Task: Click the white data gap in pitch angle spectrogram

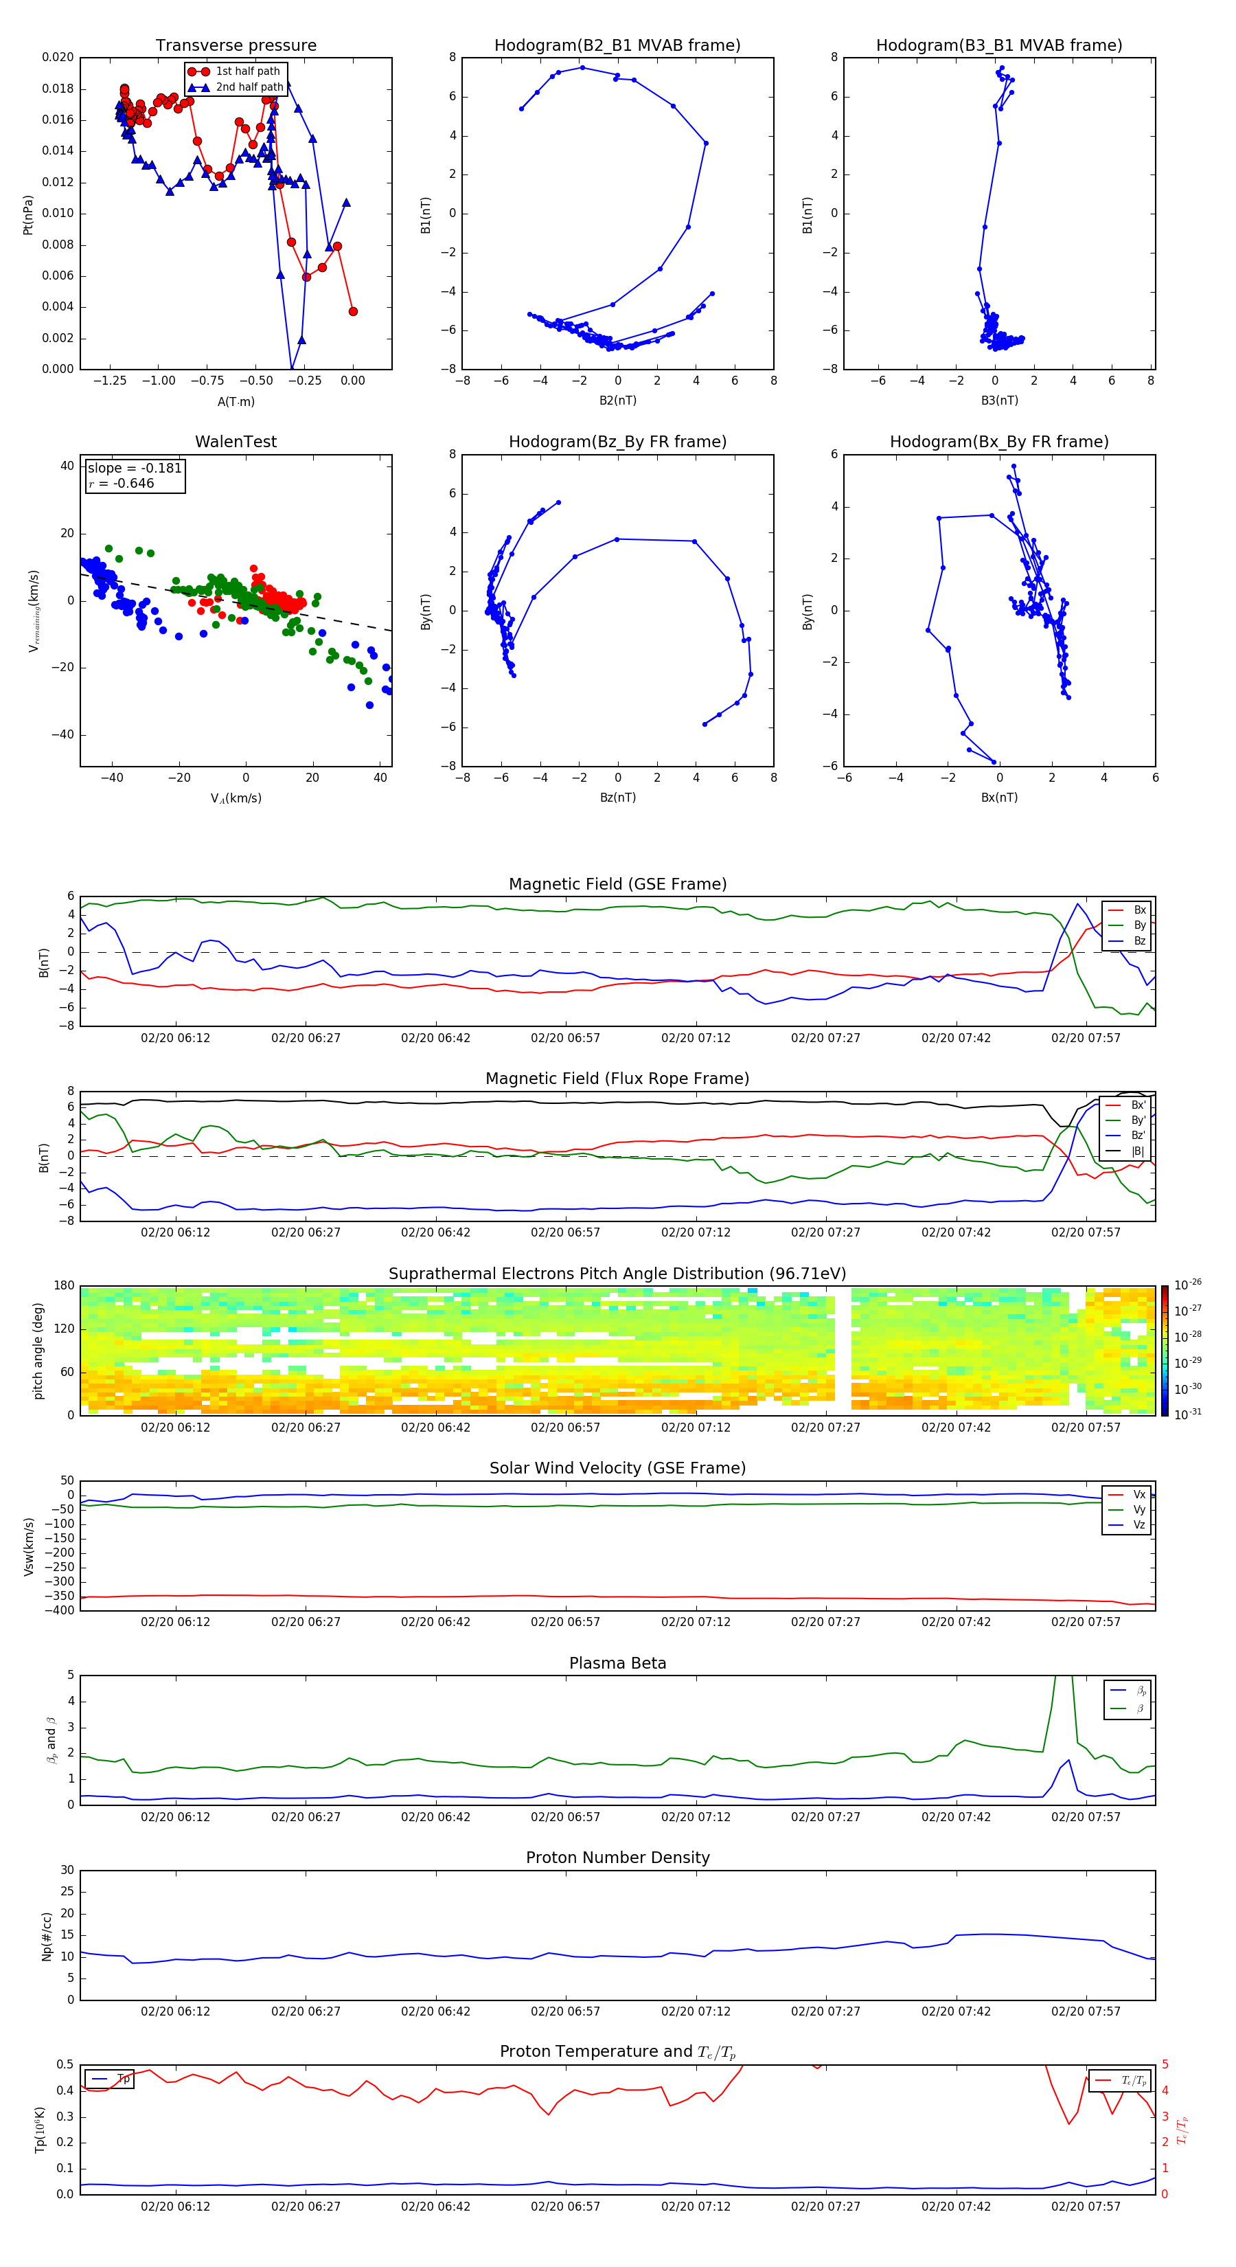Action: click(x=843, y=1350)
